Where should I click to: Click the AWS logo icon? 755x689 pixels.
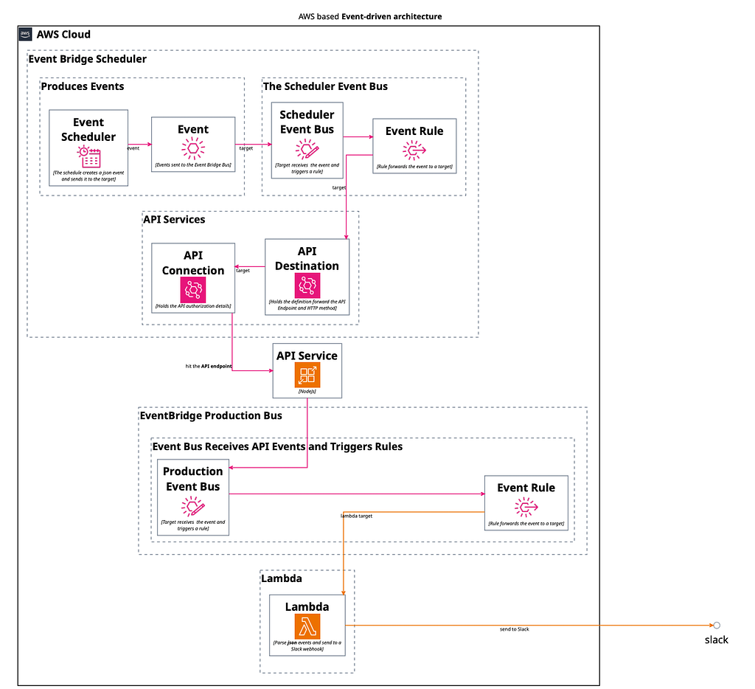[26, 34]
